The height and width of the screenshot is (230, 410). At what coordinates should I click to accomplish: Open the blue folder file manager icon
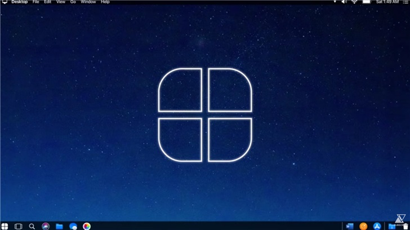coord(59,227)
